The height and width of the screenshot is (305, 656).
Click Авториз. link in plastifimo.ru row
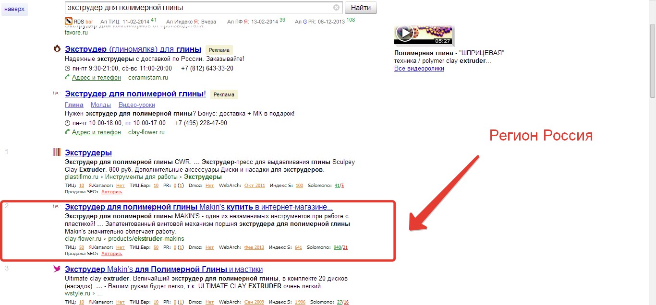[112, 192]
